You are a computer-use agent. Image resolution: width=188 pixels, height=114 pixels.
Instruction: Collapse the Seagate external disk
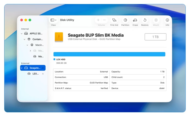click(x=22, y=68)
